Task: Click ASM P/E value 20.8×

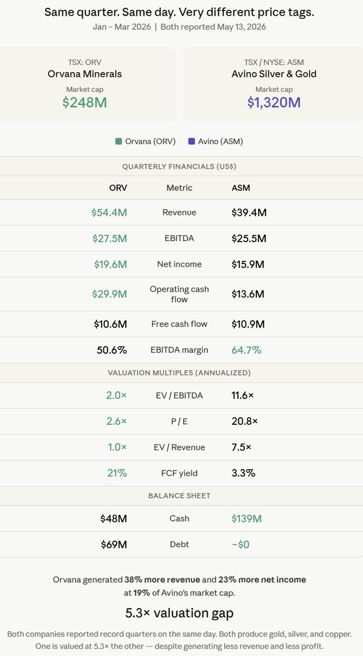Action: [245, 421]
